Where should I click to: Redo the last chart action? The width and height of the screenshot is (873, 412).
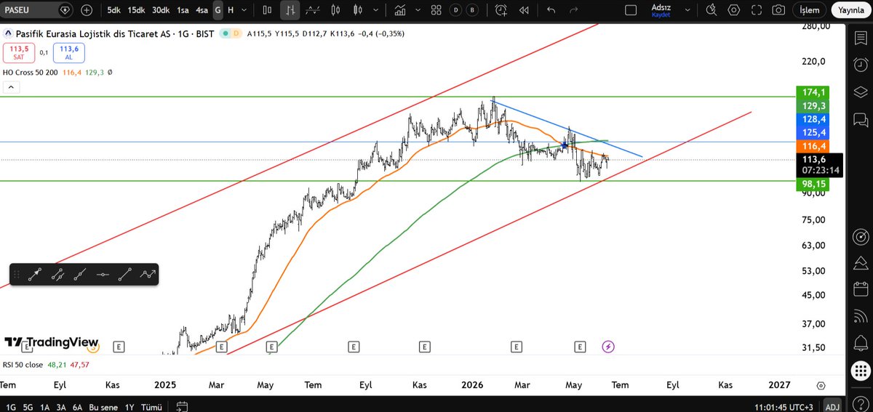tap(573, 10)
